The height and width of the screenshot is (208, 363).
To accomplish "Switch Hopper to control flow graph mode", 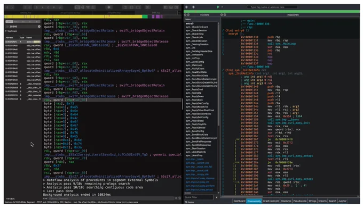I will pos(83,7).
